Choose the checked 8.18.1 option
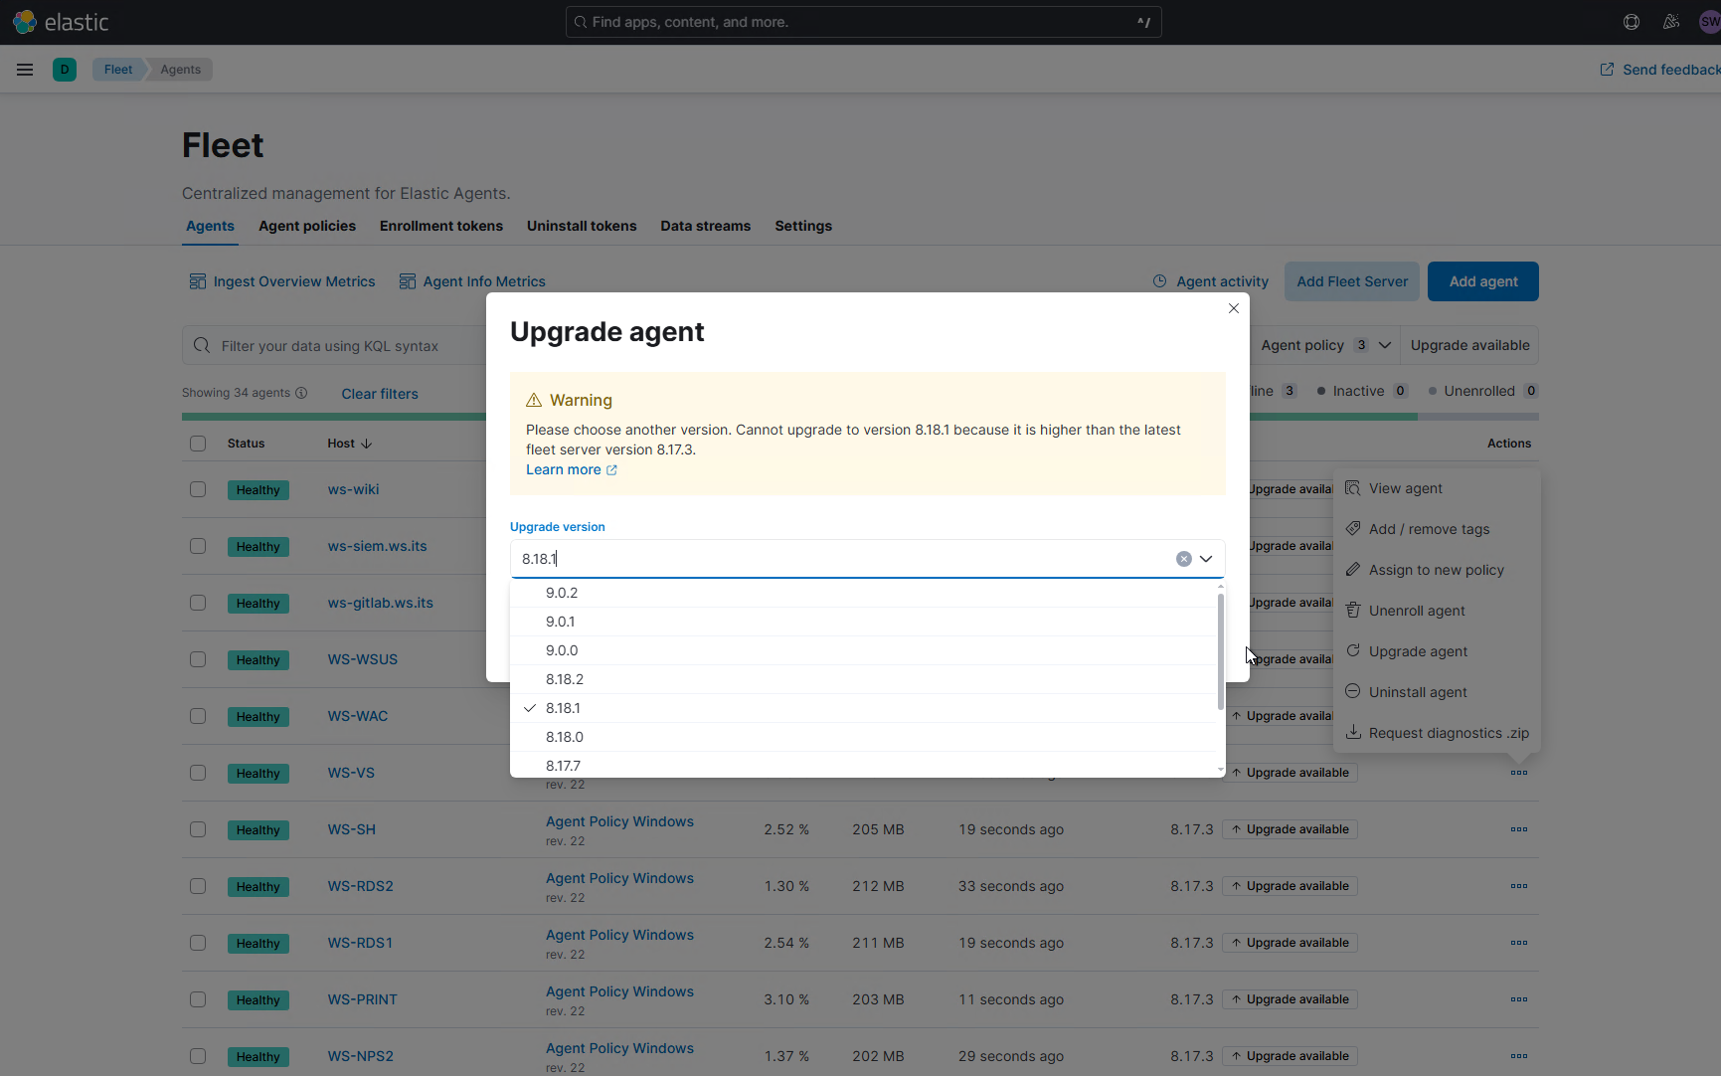This screenshot has height=1076, width=1721. click(x=863, y=708)
